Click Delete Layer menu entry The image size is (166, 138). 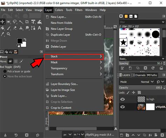coord(74,47)
